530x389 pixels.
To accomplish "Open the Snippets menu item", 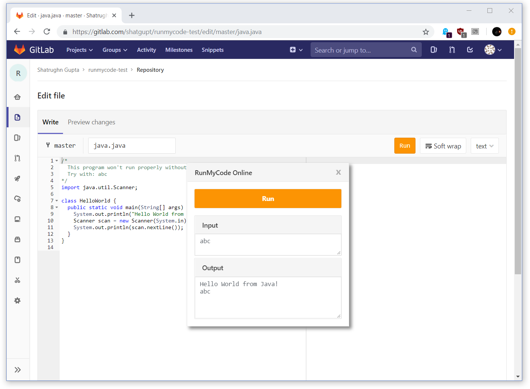I will point(213,50).
